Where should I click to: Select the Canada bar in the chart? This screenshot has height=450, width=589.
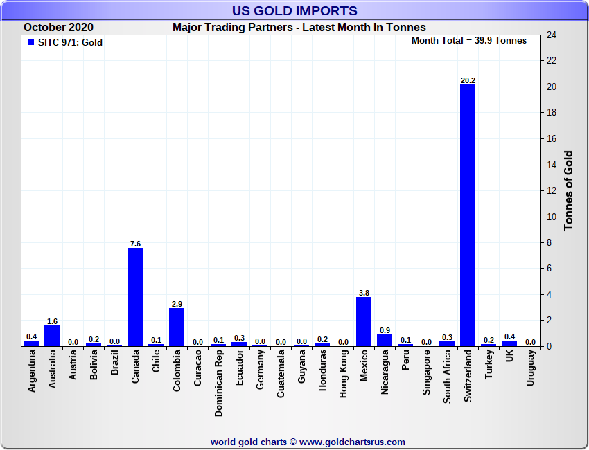click(135, 296)
